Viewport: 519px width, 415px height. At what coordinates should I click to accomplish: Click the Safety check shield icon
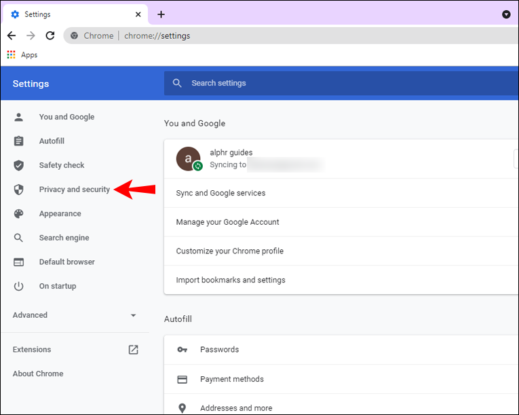(18, 165)
